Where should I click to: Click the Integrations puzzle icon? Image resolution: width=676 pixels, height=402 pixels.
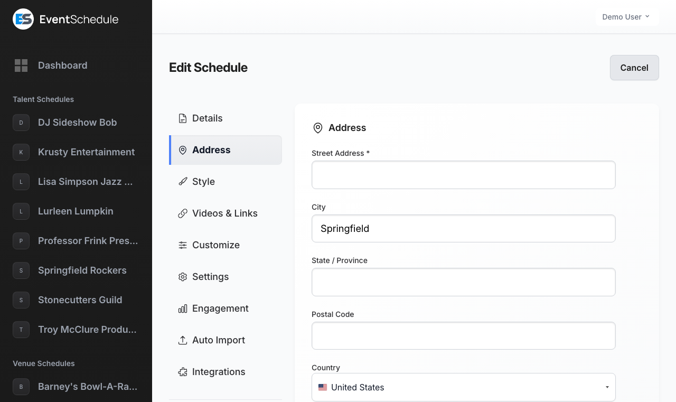pyautogui.click(x=183, y=372)
